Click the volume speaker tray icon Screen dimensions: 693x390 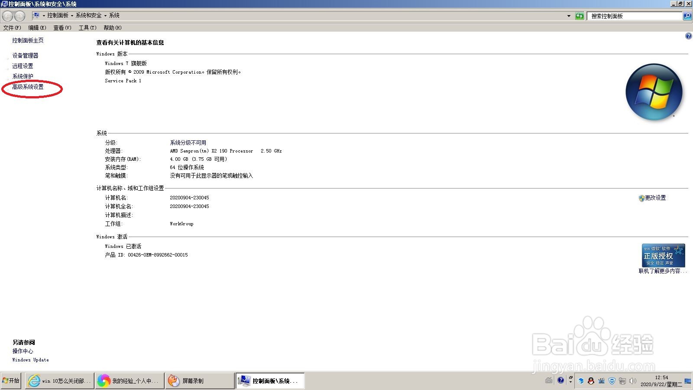633,380
